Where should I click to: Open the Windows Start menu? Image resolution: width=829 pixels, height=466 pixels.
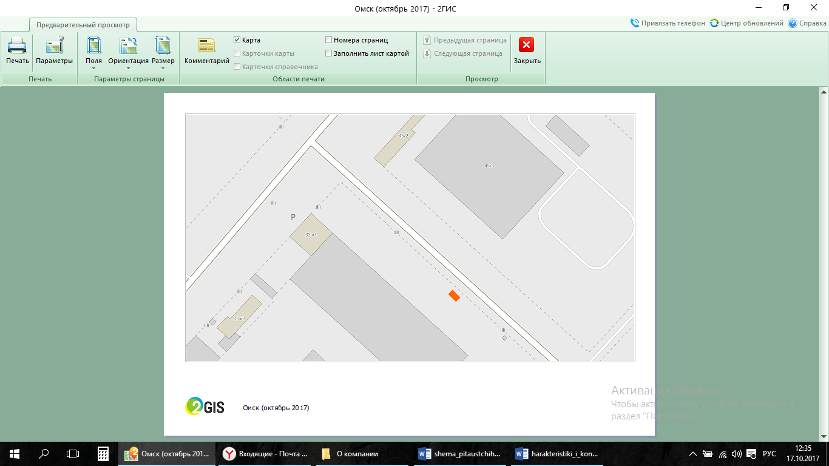[x=14, y=454]
